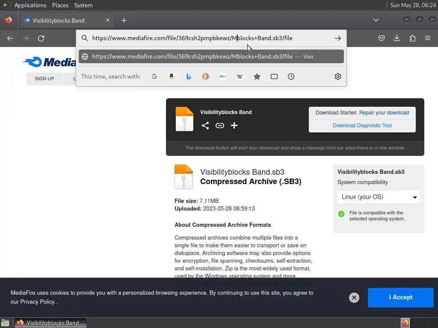Open search settings gear

pyautogui.click(x=338, y=76)
